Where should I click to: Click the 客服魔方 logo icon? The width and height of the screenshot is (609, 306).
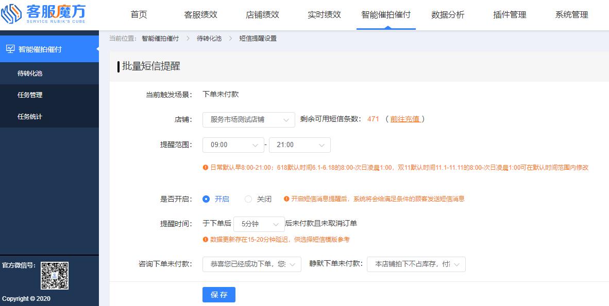point(11,13)
